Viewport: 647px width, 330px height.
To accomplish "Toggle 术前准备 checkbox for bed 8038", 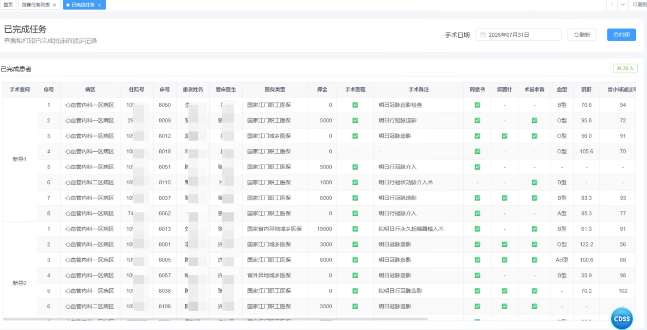I will click(x=534, y=291).
